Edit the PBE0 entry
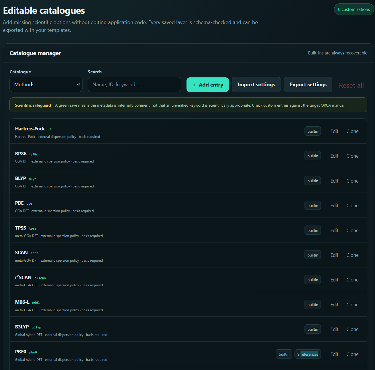Screen dimensions: 375x370 click(x=334, y=354)
